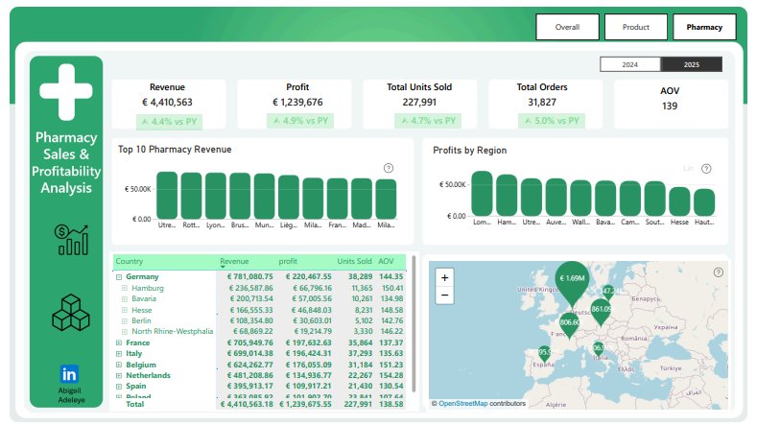The width and height of the screenshot is (757, 425).
Task: Click Belgium AOV value 151.23
Action: pyautogui.click(x=391, y=365)
